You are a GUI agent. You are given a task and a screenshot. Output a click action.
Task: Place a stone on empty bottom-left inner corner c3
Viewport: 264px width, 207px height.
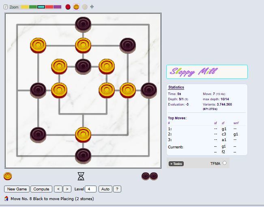coord(59,114)
